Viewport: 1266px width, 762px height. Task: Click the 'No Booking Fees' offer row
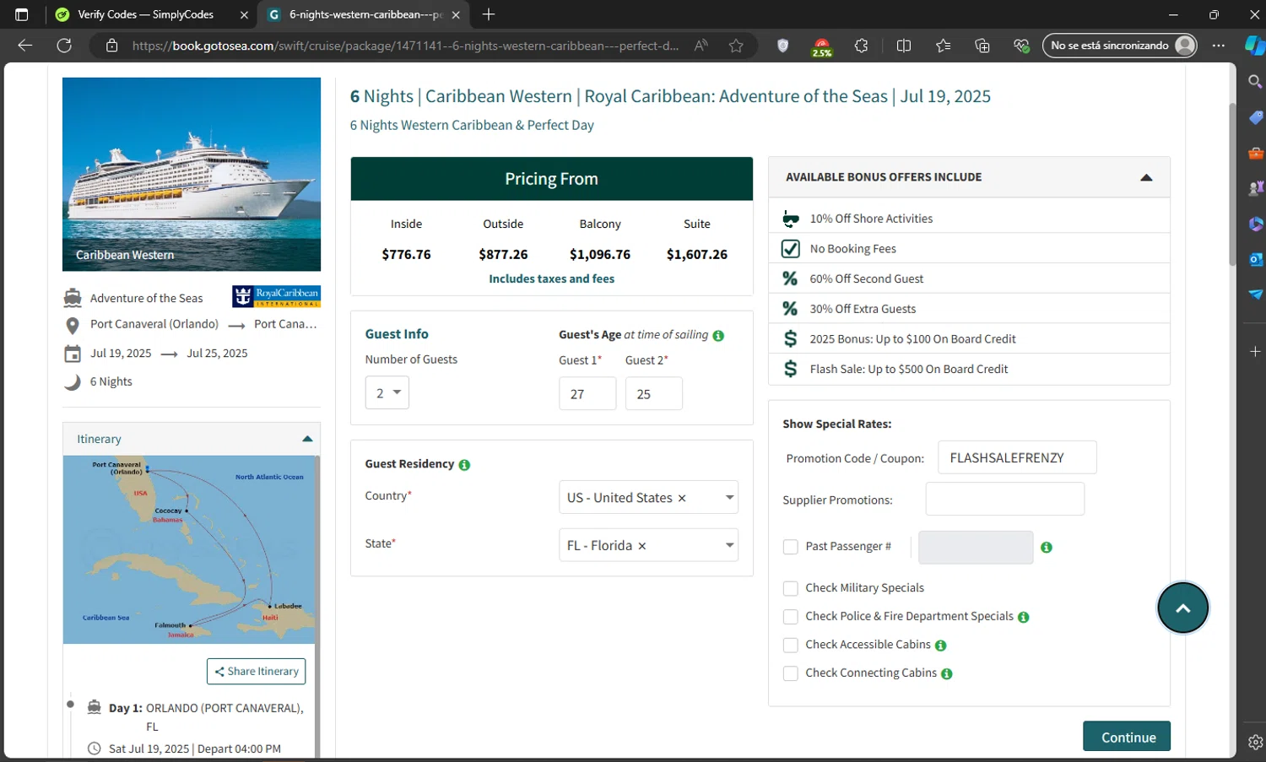point(969,248)
